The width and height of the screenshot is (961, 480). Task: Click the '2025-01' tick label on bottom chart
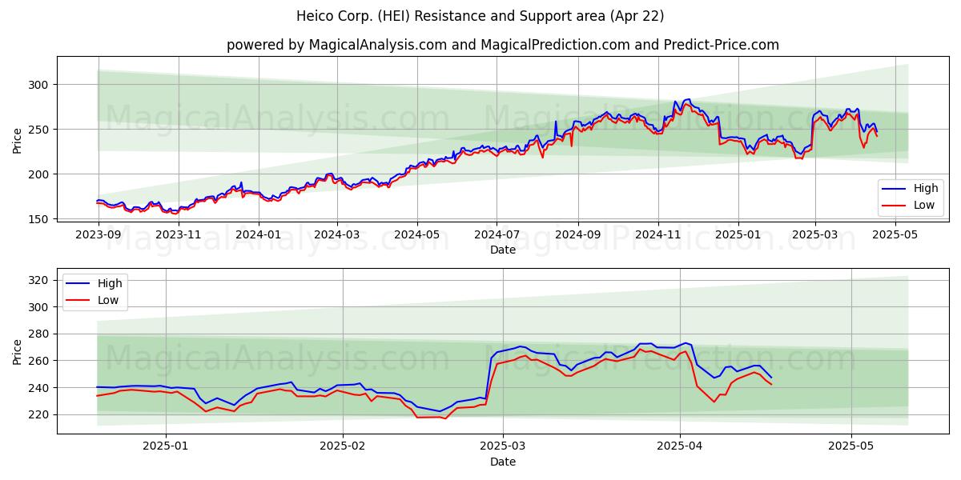click(166, 446)
